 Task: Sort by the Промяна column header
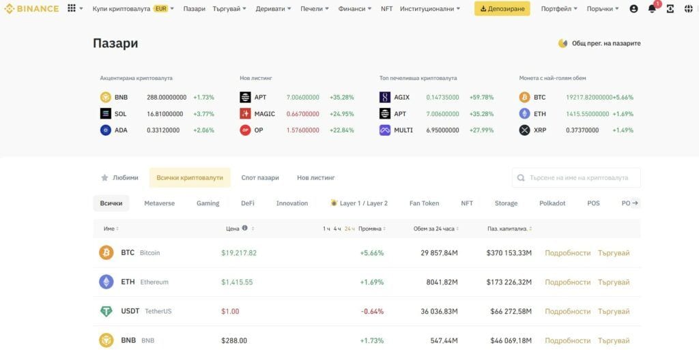pos(372,229)
